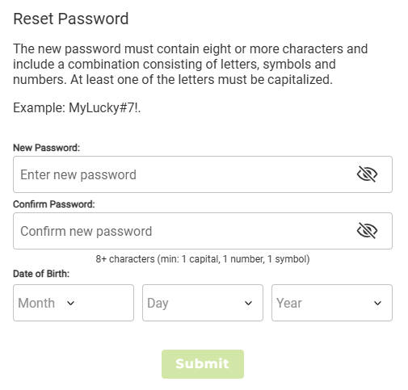The image size is (408, 390).
Task: Open the Month dropdown
Action: click(x=74, y=303)
